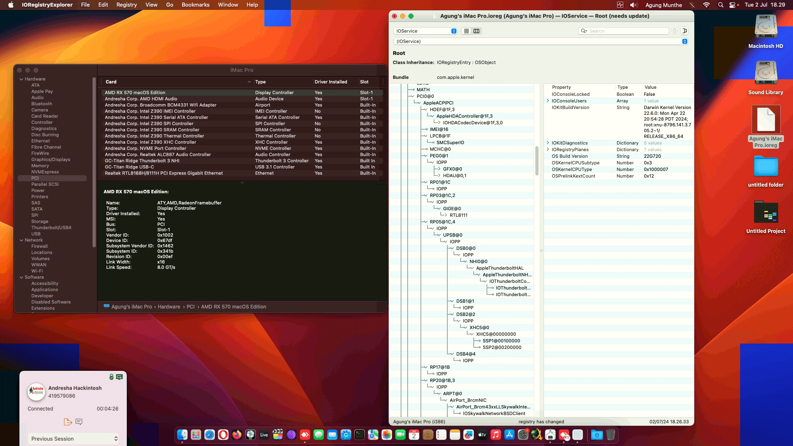Open the Go menu

click(x=169, y=5)
